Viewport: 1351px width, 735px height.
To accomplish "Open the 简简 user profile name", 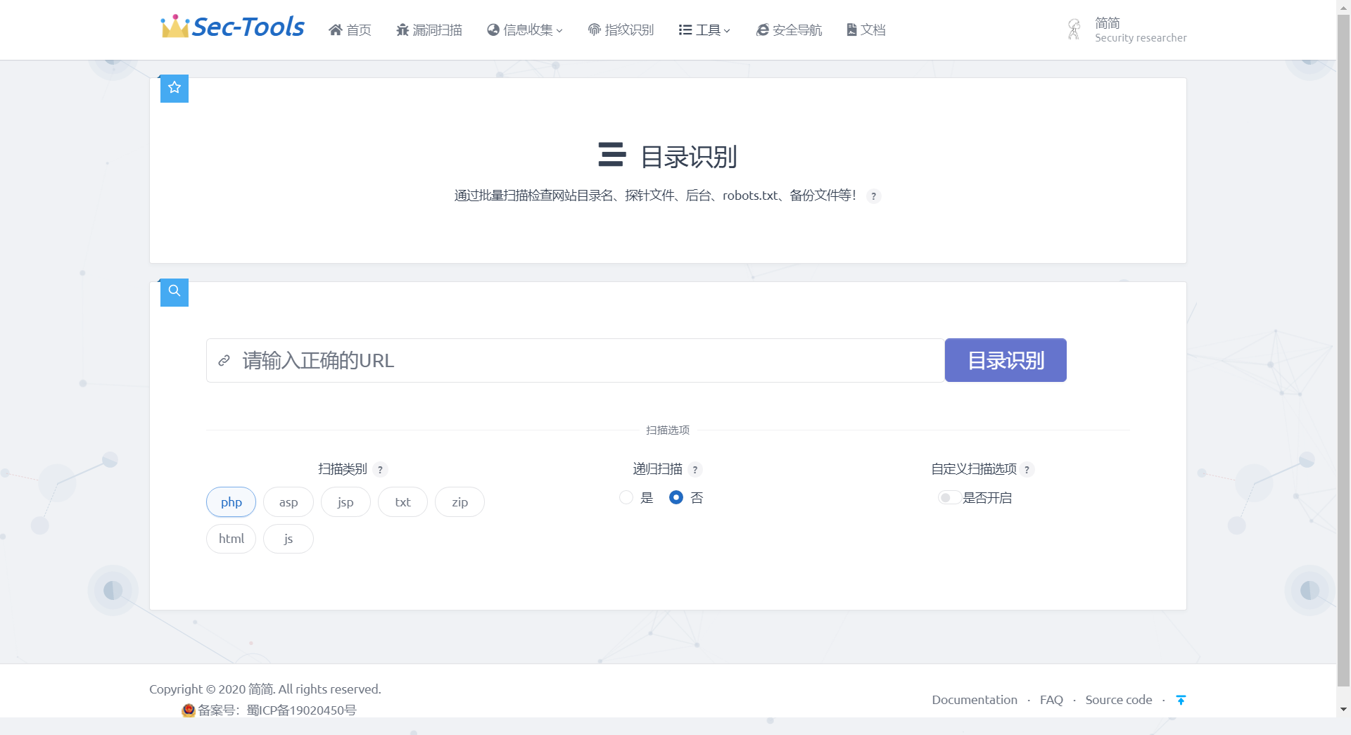I will [x=1108, y=23].
